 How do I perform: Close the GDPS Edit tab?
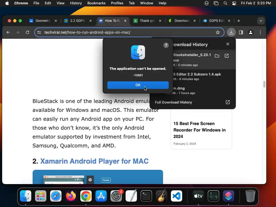(229, 21)
